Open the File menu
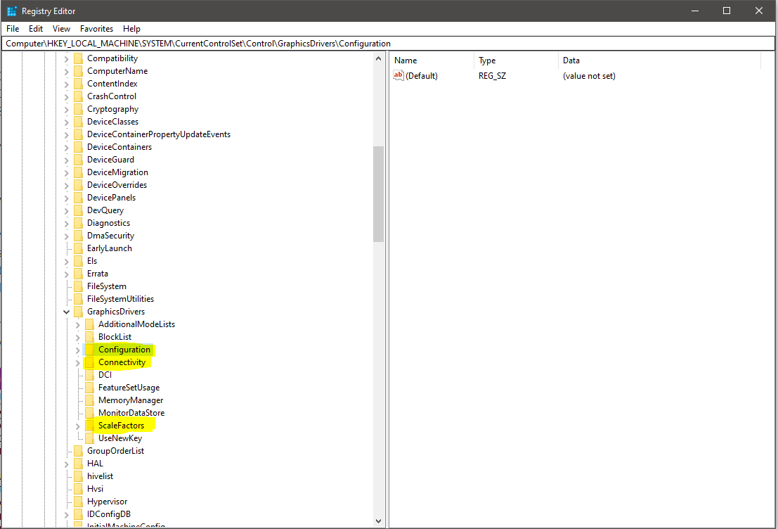The image size is (778, 529). point(13,29)
